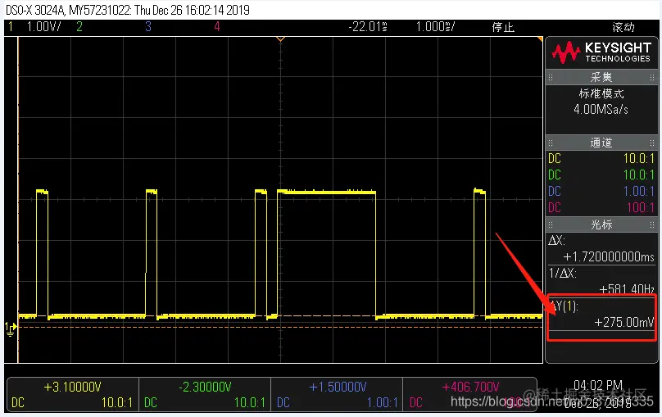Click yellow channel 10.0:1 probe ratio in 通道 panel
Image resolution: width=662 pixels, height=417 pixels.
pos(638,159)
